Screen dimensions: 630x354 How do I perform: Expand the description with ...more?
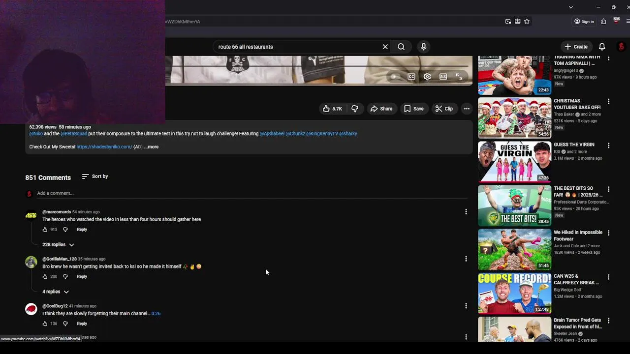click(152, 147)
